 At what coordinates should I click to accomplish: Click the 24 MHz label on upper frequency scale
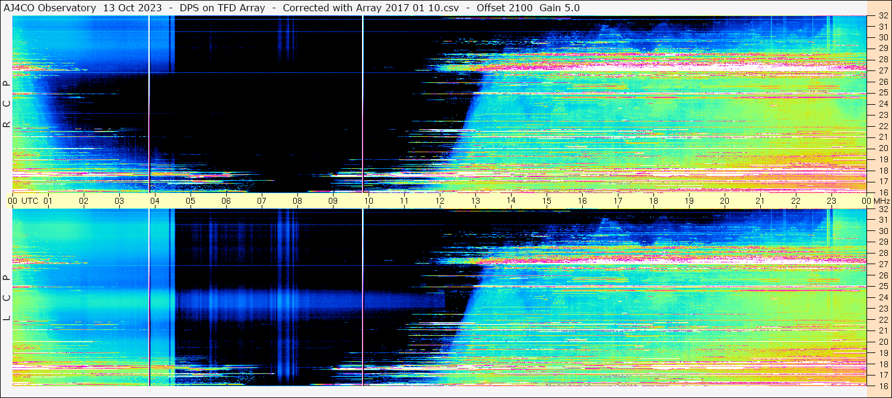point(883,104)
